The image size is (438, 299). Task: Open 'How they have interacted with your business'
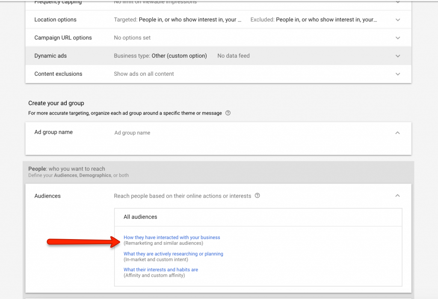172,237
